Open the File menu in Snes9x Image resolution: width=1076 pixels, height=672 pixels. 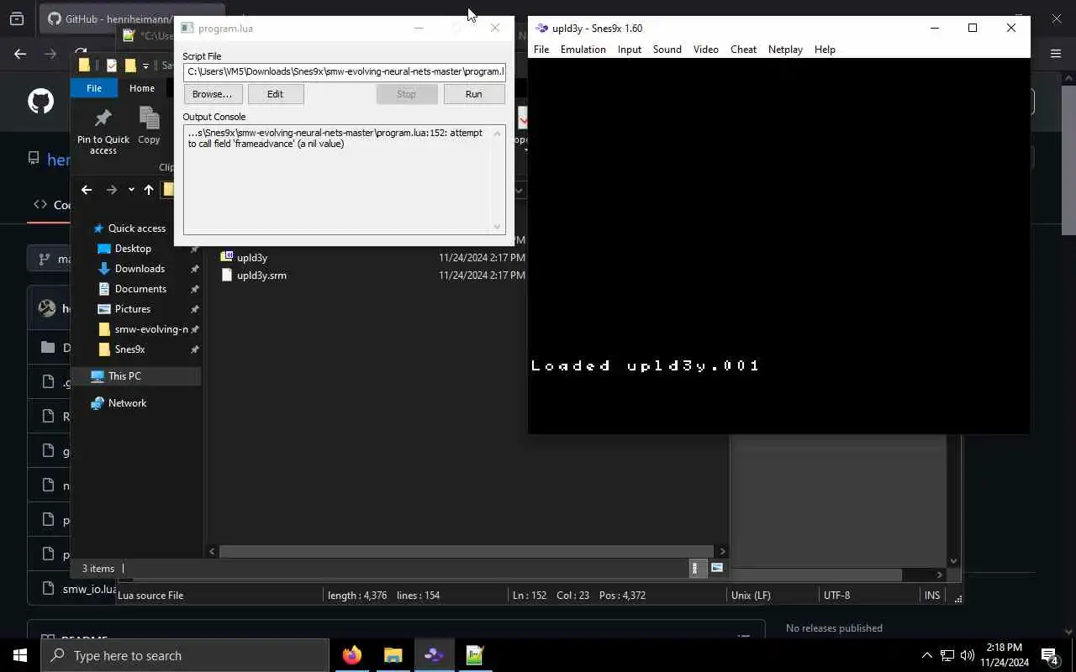pyautogui.click(x=541, y=50)
